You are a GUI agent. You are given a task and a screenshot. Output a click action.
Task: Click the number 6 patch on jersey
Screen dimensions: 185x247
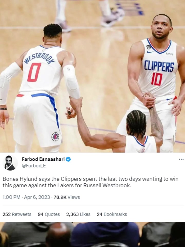tap(148, 47)
